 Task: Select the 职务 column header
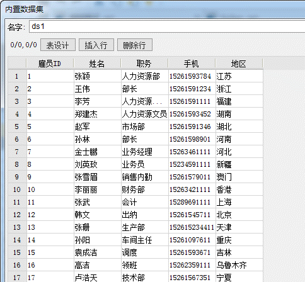pyautogui.click(x=144, y=64)
